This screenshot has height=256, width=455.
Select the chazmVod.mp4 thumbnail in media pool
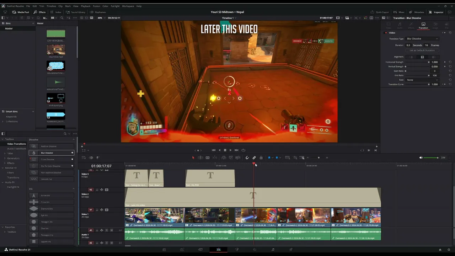tap(56, 50)
